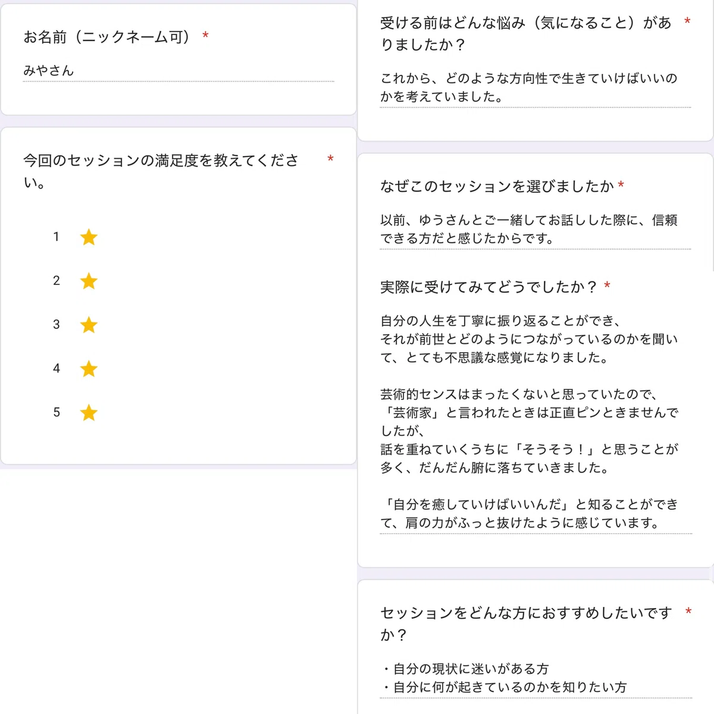Select the 2-star satisfaction rating
714x714 pixels.
89,281
